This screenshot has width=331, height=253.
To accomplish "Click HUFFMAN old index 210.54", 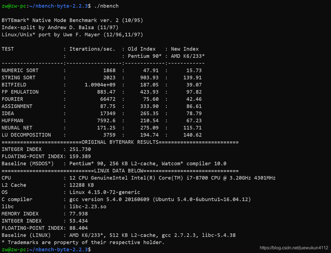I will [x=149, y=121].
